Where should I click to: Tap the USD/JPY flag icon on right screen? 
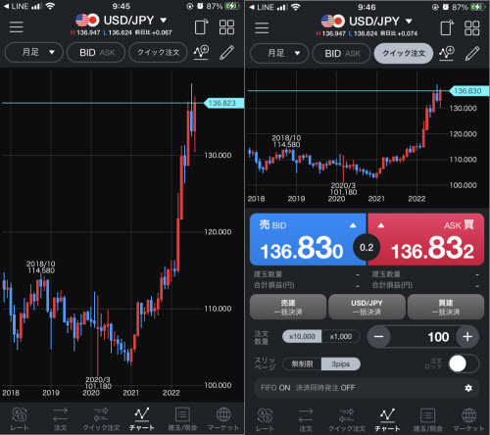[x=333, y=22]
